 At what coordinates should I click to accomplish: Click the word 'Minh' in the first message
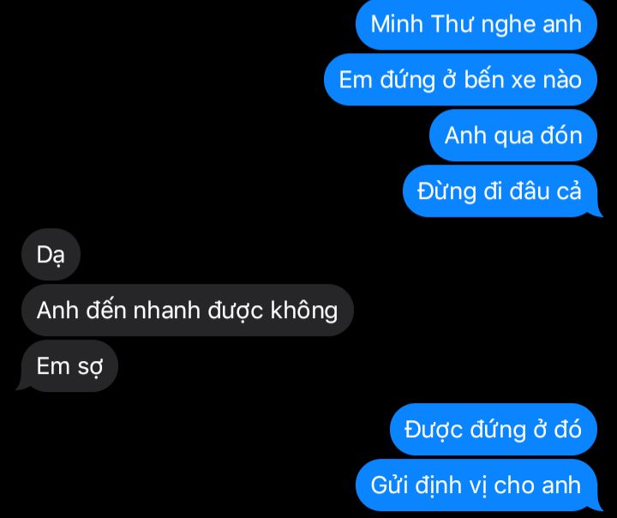[x=397, y=24]
